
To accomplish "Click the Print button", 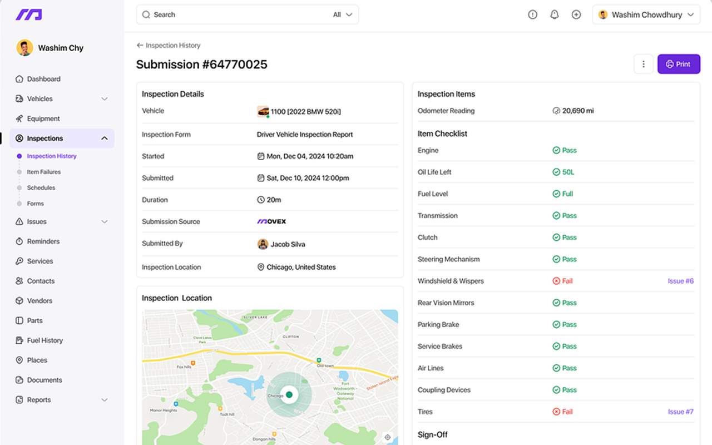I will (x=678, y=64).
